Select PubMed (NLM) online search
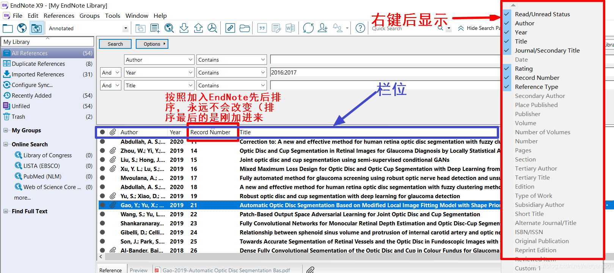The width and height of the screenshot is (614, 273). pyautogui.click(x=42, y=177)
